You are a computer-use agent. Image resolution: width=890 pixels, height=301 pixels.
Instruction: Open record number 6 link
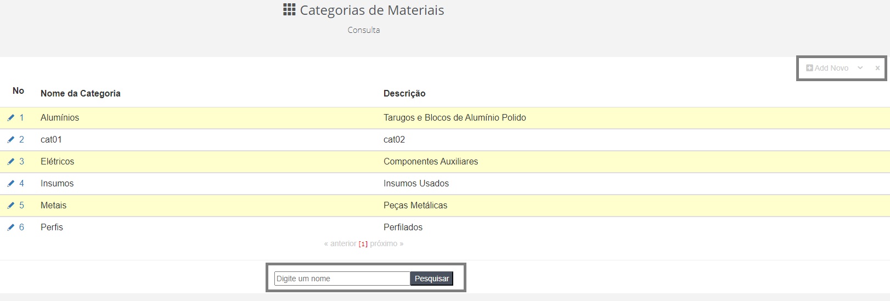point(22,228)
